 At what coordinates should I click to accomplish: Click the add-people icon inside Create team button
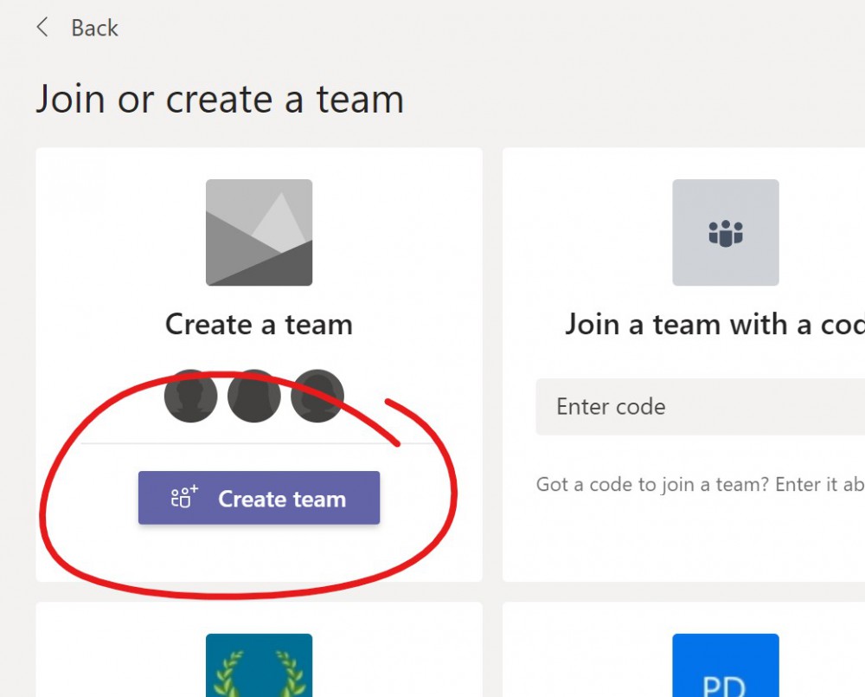point(182,498)
